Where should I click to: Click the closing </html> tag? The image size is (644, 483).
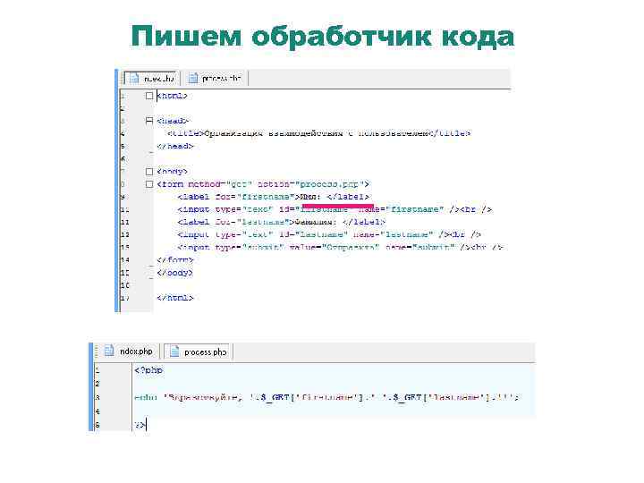tap(175, 298)
